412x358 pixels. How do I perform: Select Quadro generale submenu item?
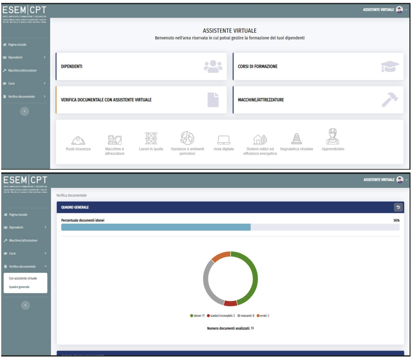click(x=19, y=287)
